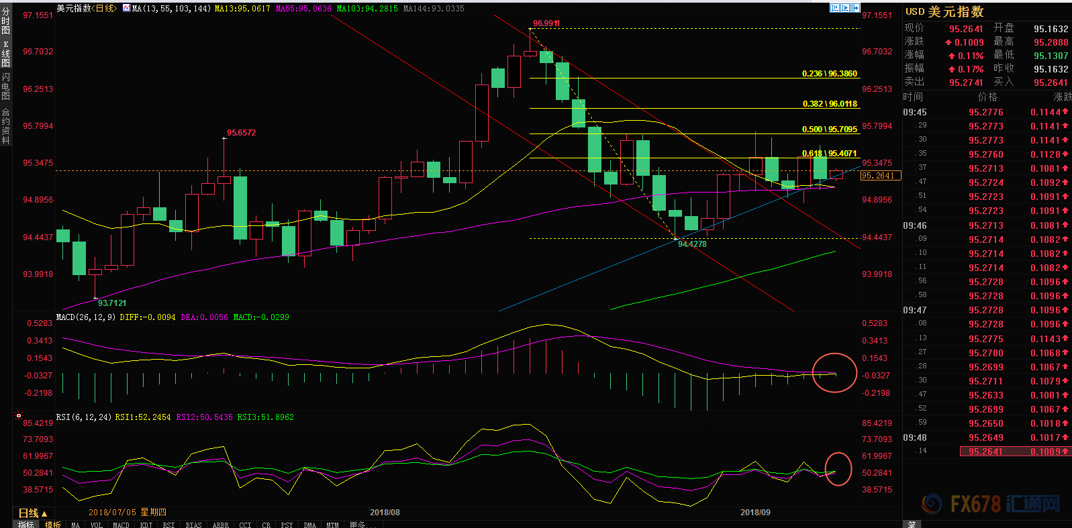Switch to the 分时图 vertical tab
This screenshot has height=528, width=1072.
(x=6, y=21)
